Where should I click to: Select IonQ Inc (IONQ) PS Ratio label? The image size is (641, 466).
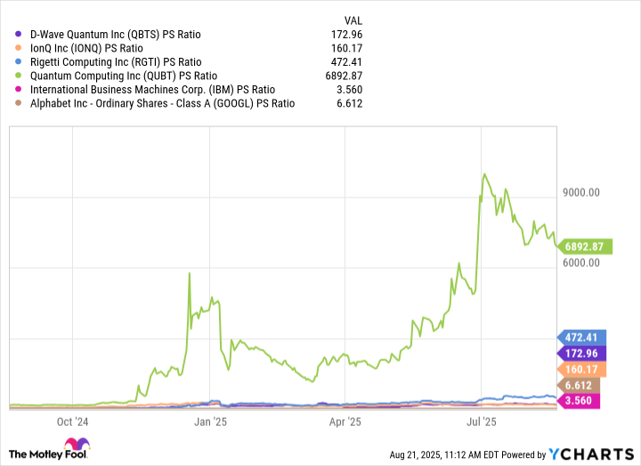pos(86,48)
